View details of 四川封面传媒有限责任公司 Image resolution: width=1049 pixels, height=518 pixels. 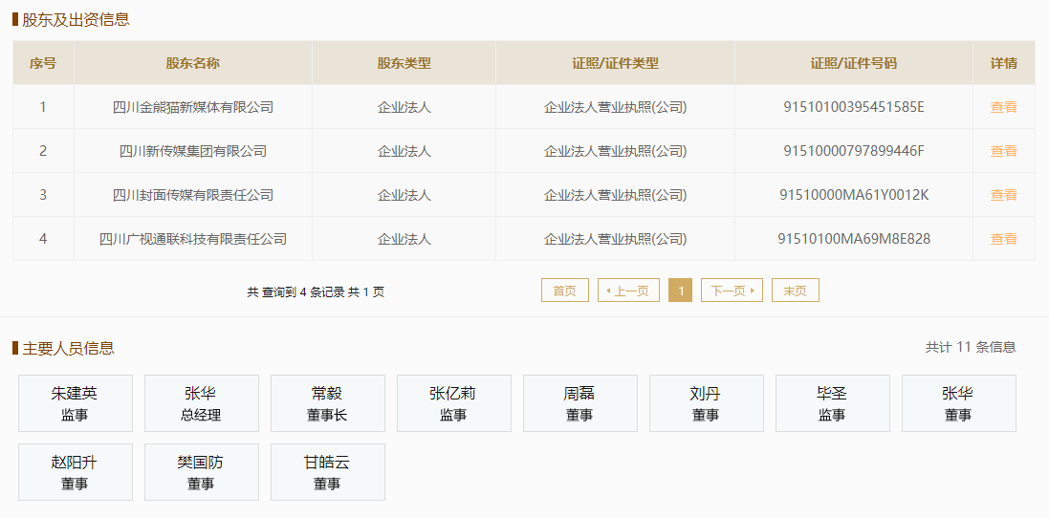tap(1003, 195)
